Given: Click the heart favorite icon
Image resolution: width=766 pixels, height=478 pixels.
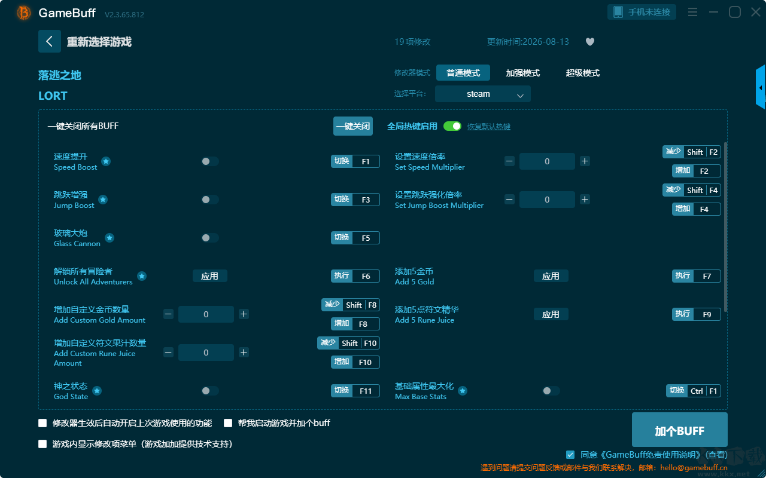Looking at the screenshot, I should [x=590, y=42].
